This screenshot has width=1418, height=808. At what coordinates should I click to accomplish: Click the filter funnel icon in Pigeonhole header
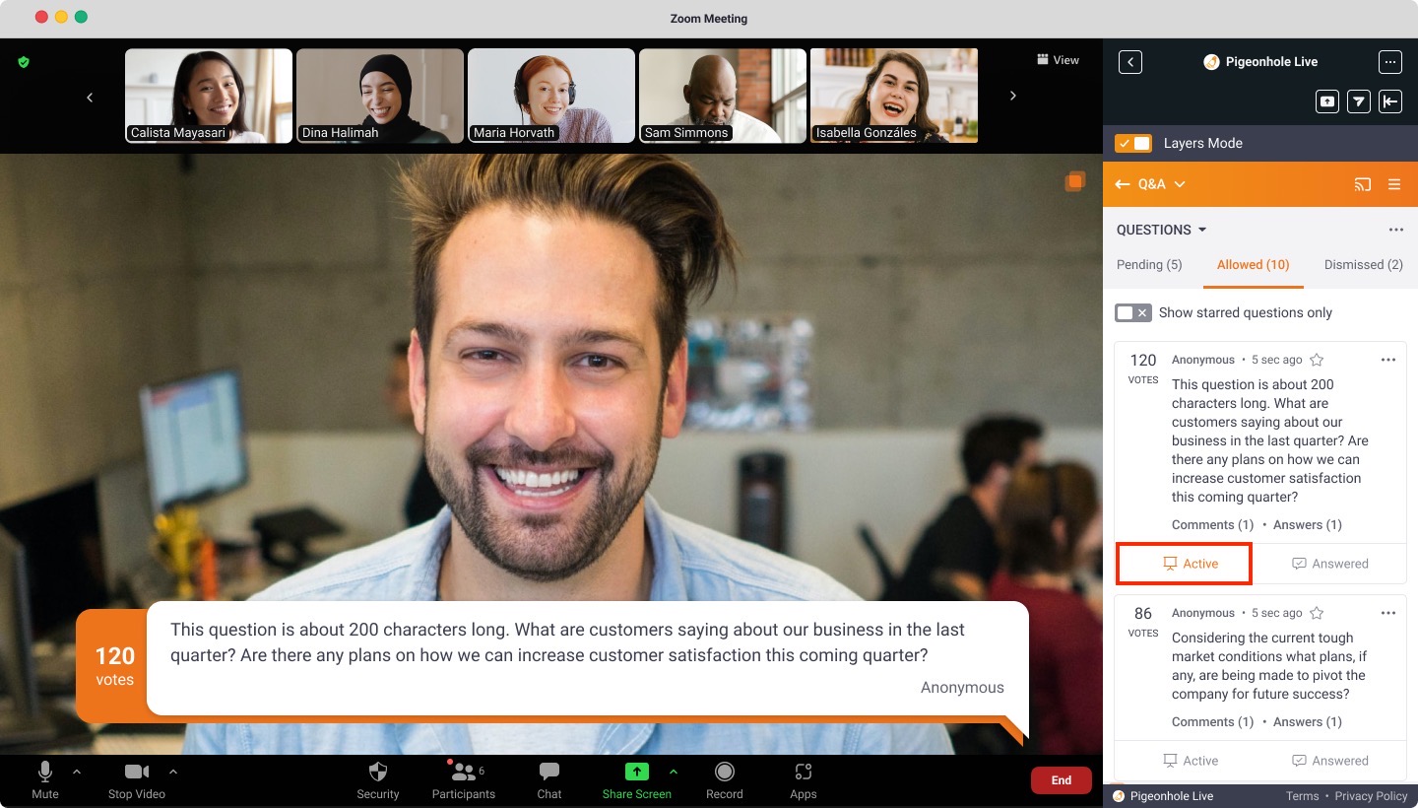coord(1359,101)
